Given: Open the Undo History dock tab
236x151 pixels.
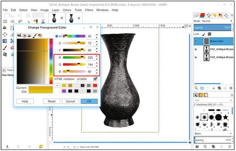Looking at the screenshot, I should (x=214, y=15).
